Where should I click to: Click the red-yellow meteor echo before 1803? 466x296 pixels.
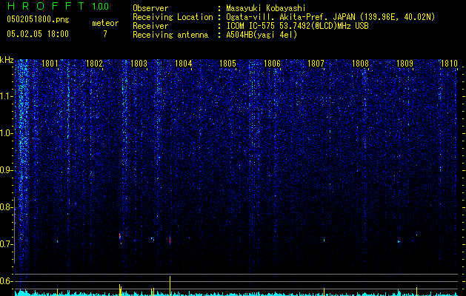coord(120,238)
